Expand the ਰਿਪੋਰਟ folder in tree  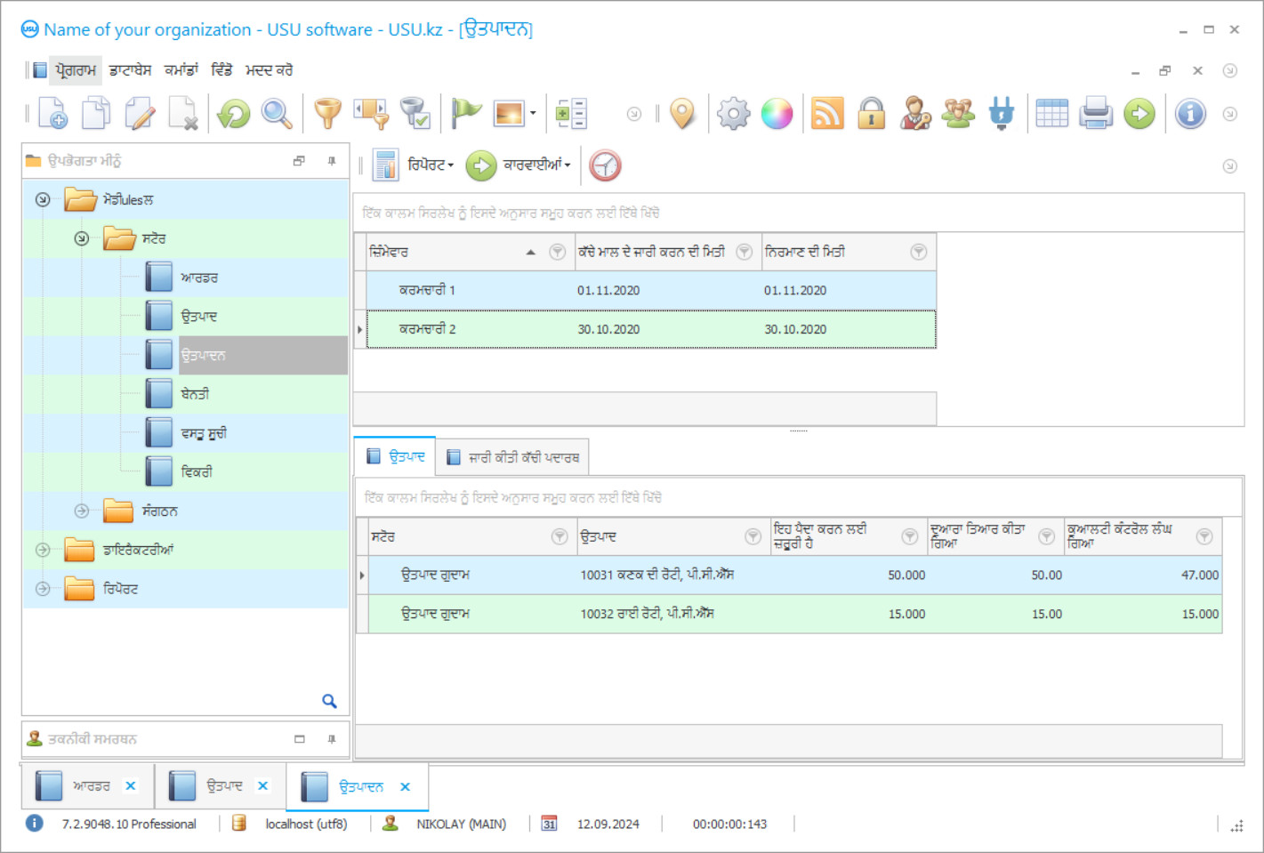43,589
